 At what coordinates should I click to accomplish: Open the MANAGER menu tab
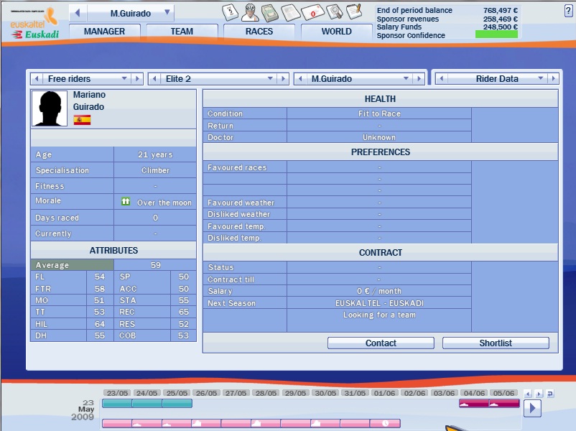coord(104,32)
